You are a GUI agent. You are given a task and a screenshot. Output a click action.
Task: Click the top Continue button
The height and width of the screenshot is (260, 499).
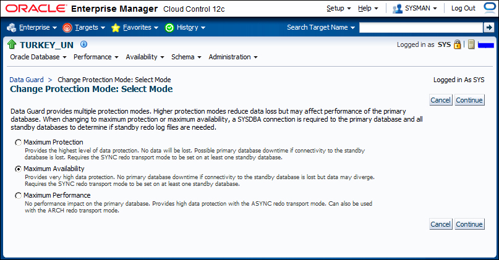(x=469, y=100)
